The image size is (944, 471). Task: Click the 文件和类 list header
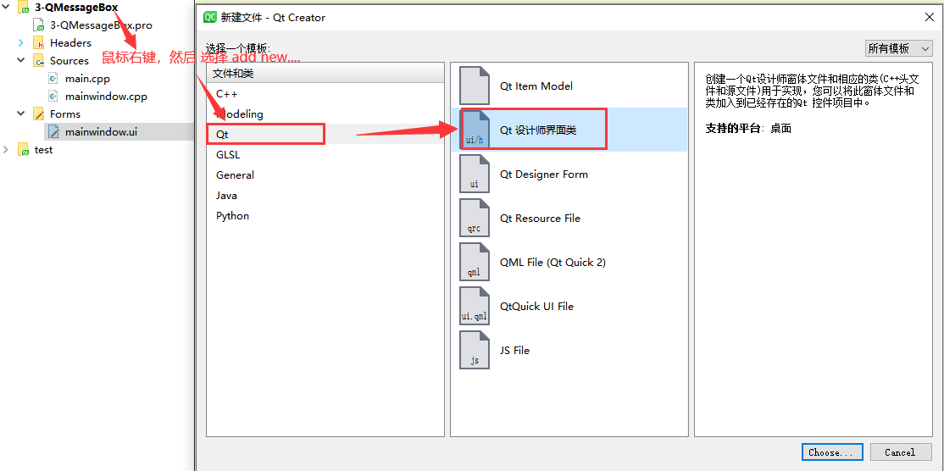coord(325,74)
